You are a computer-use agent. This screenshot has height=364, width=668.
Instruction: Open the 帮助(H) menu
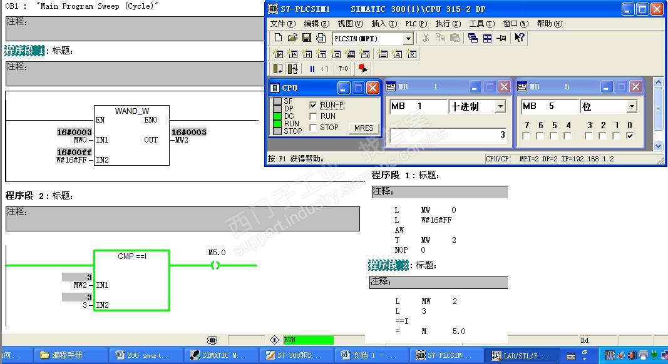550,24
